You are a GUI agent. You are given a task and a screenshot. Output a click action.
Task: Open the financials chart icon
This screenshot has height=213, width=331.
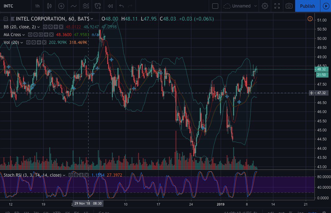tap(85, 6)
